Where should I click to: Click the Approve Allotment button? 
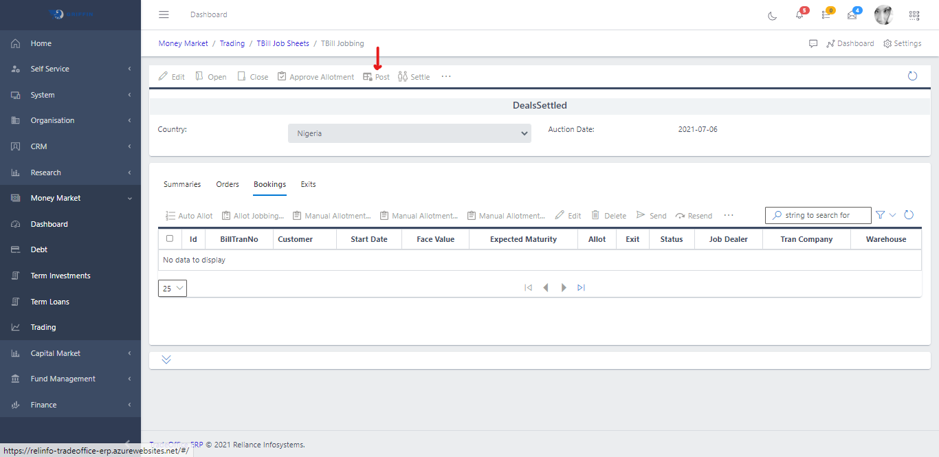pyautogui.click(x=316, y=77)
